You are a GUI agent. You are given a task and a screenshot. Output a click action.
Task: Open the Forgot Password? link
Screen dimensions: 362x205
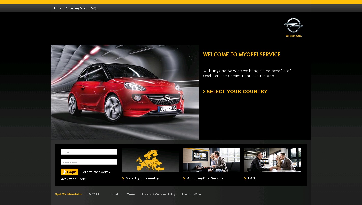pyautogui.click(x=96, y=172)
